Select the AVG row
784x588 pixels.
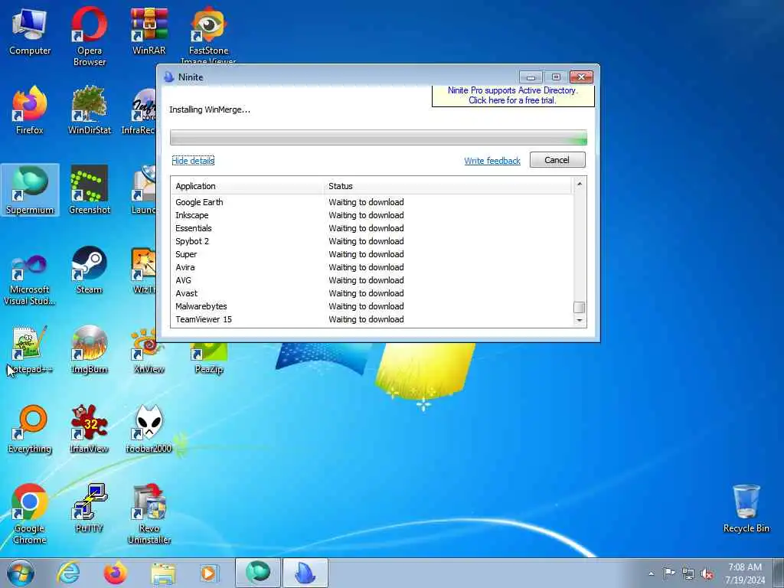[x=372, y=280]
